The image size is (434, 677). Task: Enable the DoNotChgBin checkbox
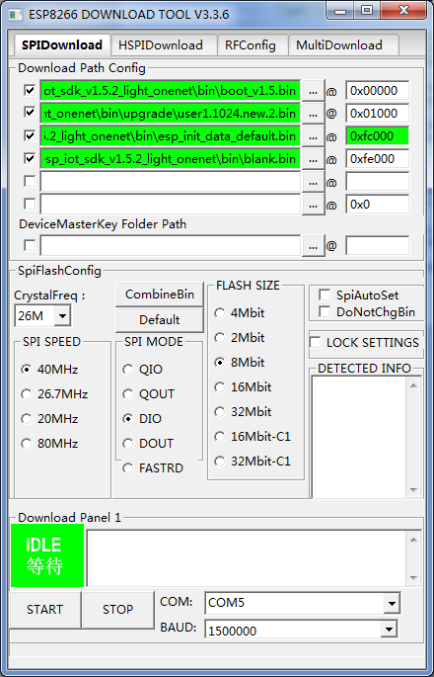[x=325, y=311]
